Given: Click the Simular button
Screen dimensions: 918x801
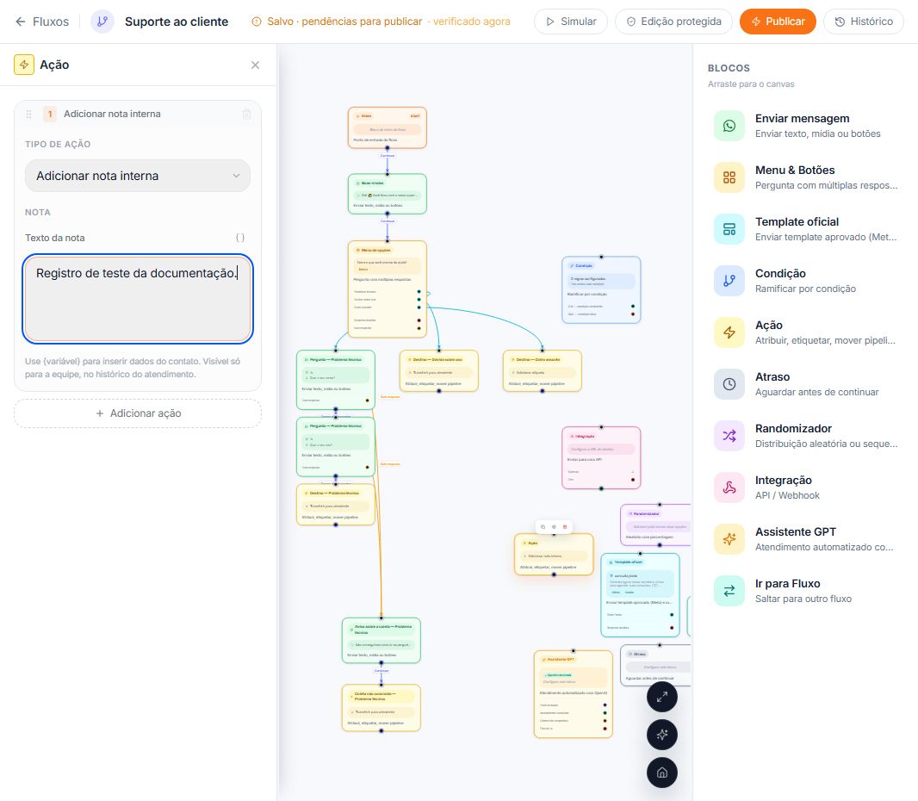Looking at the screenshot, I should (x=571, y=22).
